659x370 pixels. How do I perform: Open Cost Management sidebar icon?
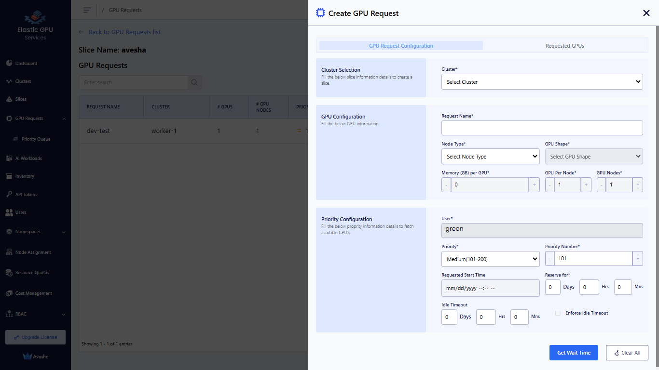[9, 293]
